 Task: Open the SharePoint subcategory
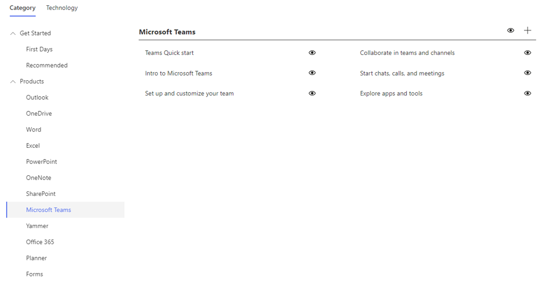pyautogui.click(x=41, y=194)
